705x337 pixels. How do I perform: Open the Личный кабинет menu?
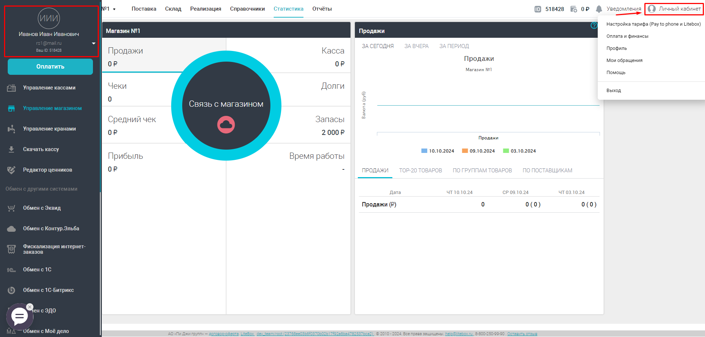674,9
